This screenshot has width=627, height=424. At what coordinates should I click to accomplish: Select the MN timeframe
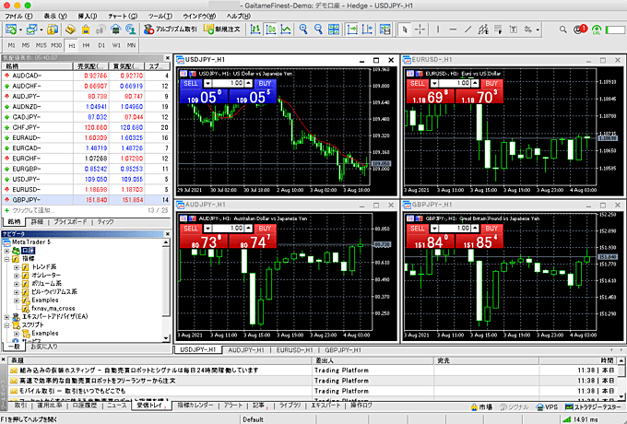click(x=131, y=45)
